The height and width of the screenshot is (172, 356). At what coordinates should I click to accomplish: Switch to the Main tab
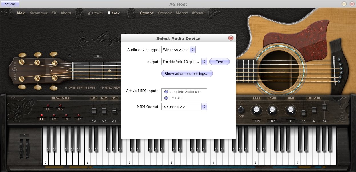21,13
